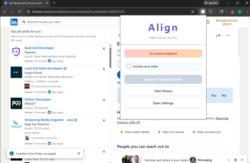Image resolution: width=250 pixels, height=163 pixels.
Task: Share this job with arrow icon
Action: tap(218, 35)
